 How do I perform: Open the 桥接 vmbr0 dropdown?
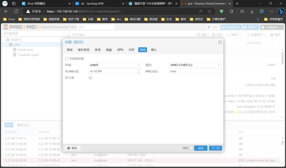click(115, 65)
